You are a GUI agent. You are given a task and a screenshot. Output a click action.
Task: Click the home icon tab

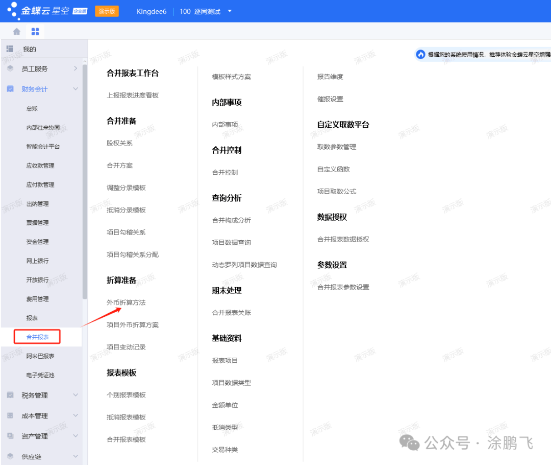tap(17, 32)
